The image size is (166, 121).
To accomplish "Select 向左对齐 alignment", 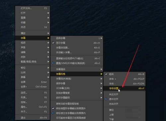I will coord(124,94).
